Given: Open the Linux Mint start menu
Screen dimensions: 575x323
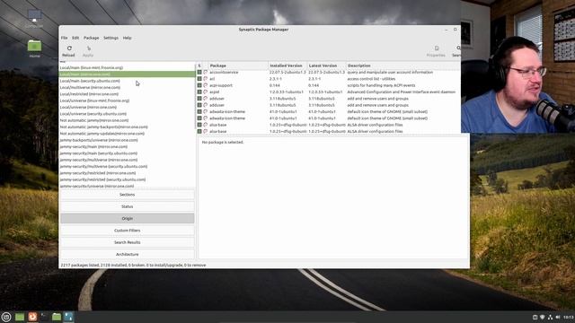Looking at the screenshot, I should pos(6,317).
